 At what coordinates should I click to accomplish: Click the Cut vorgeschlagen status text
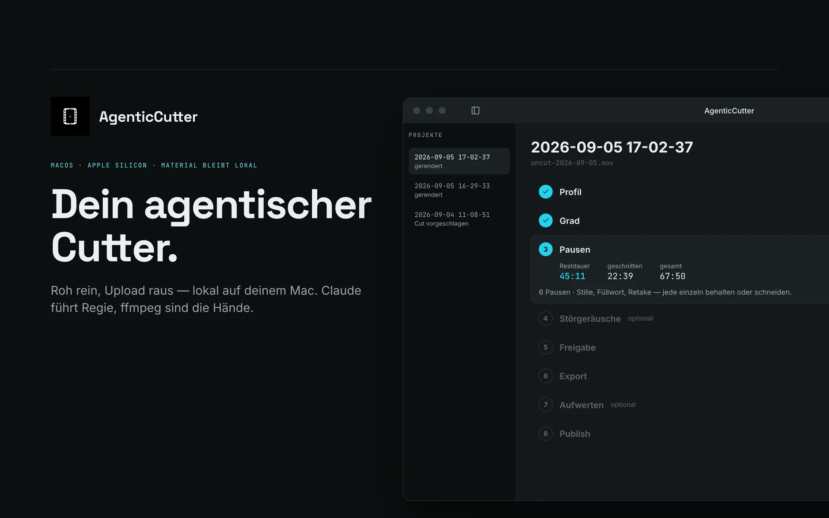pos(441,224)
